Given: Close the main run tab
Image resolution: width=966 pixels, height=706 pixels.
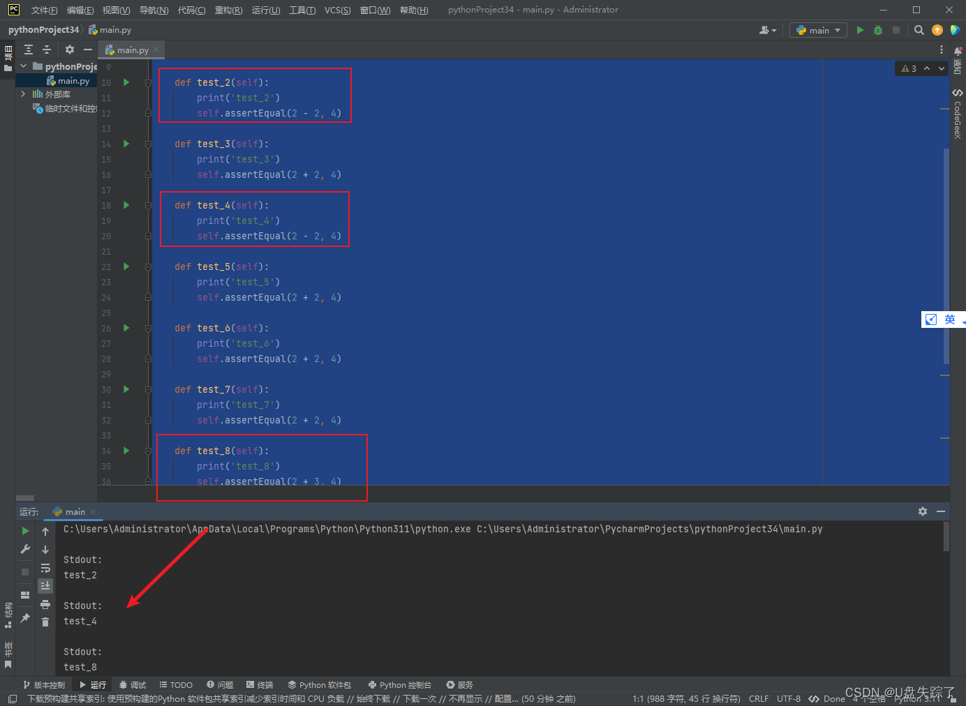Looking at the screenshot, I should click(93, 512).
